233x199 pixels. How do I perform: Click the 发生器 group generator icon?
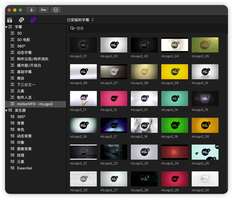tap(10, 110)
